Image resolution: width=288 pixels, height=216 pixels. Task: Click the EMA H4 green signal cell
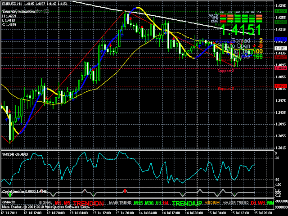259,21
